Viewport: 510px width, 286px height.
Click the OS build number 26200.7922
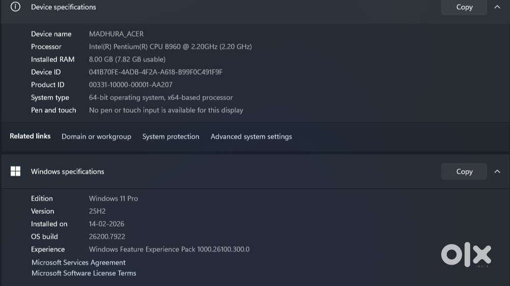(x=107, y=237)
